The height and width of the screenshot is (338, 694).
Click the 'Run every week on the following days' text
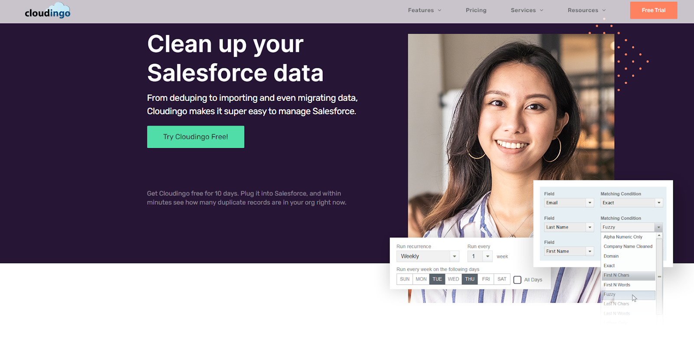click(x=438, y=269)
